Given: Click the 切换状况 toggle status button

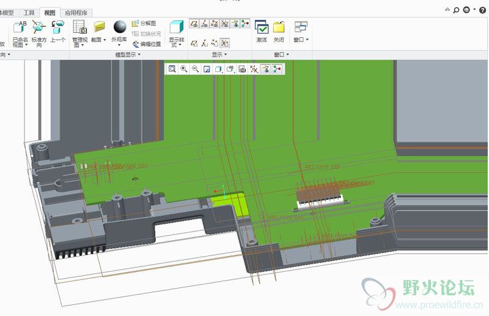Looking at the screenshot, I should (146, 34).
